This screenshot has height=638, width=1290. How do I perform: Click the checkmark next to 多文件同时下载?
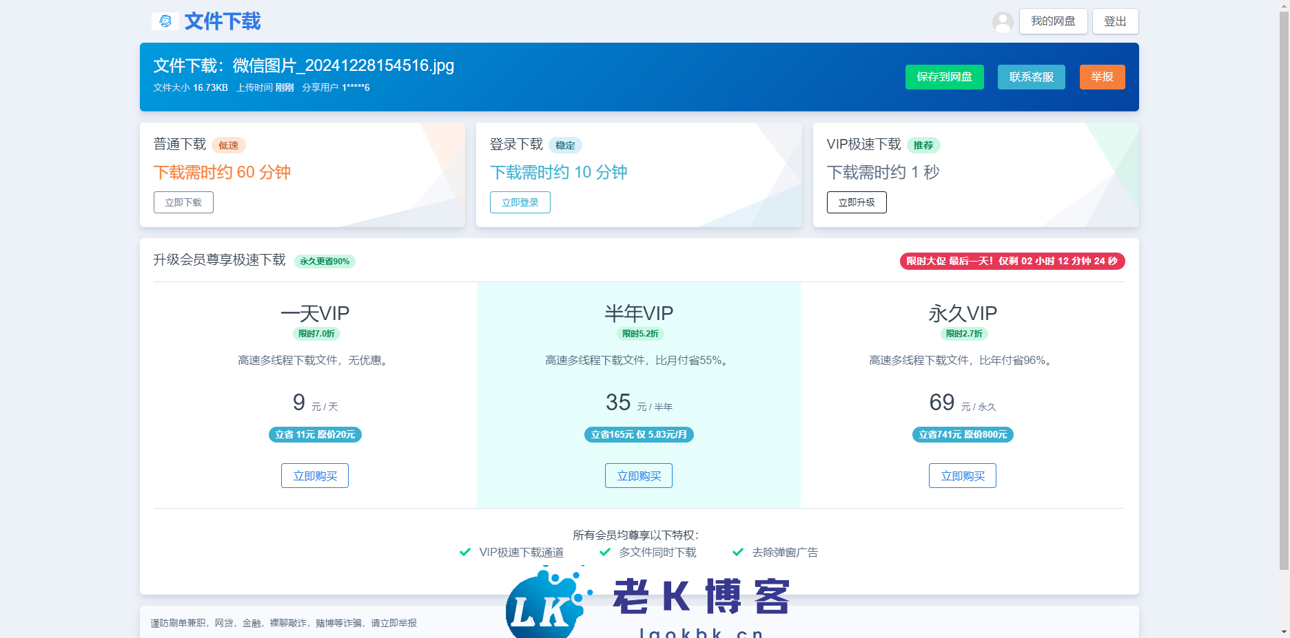pos(605,552)
